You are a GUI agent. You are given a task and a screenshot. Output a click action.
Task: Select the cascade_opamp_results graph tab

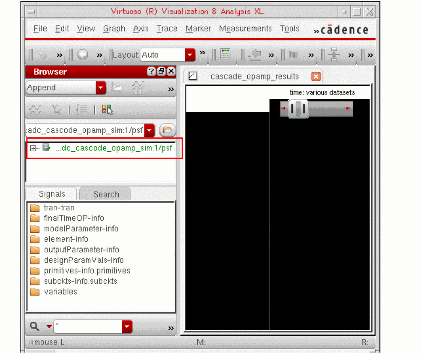point(254,76)
